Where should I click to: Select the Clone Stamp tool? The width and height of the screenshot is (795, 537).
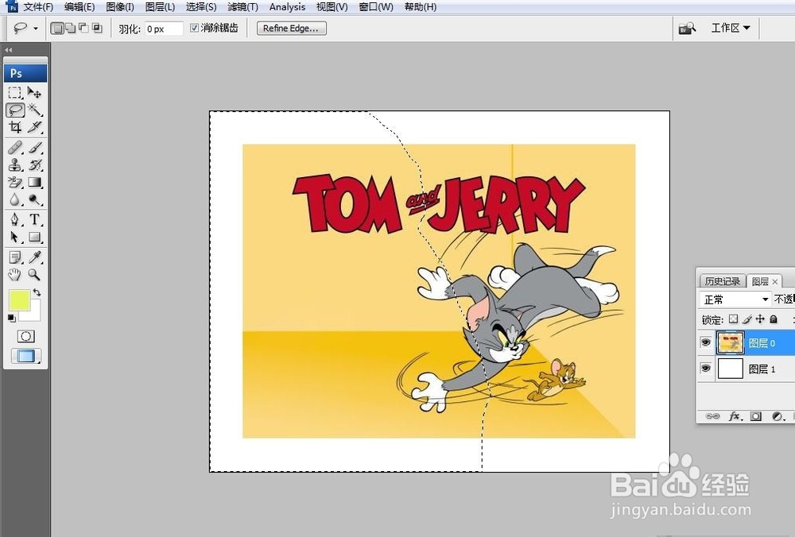(15, 164)
